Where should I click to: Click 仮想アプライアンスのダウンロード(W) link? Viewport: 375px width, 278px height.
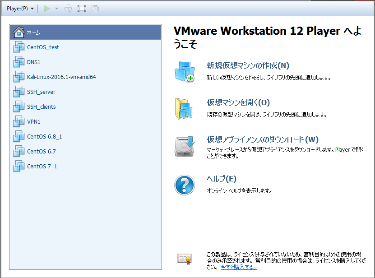(x=263, y=139)
